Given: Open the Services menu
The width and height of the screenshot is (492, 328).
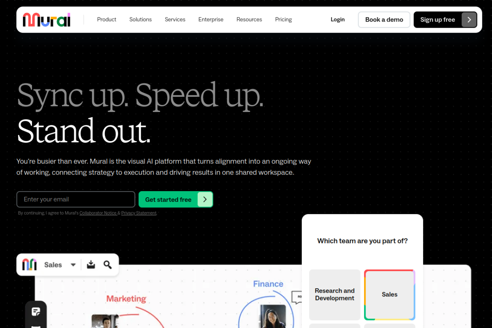Looking at the screenshot, I should coord(175,20).
